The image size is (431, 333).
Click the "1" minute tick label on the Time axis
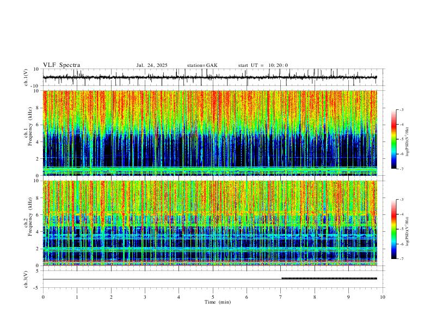pyautogui.click(x=77, y=297)
